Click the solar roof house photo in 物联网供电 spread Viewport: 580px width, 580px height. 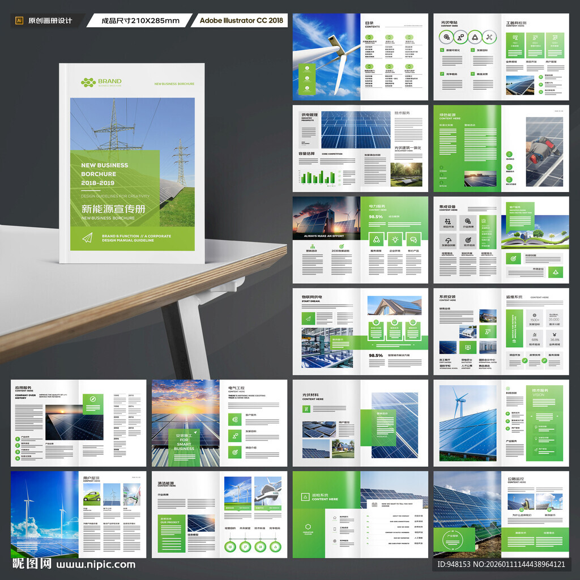click(395, 305)
